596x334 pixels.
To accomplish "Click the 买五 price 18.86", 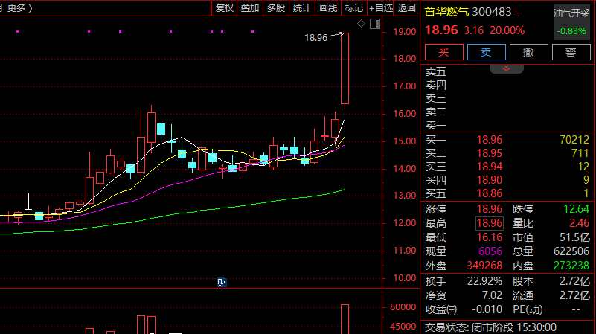I will 490,193.
